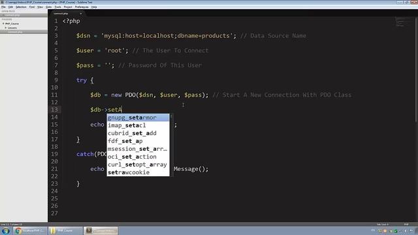Select PHP_Course folder in sidebar
Viewport: 418px width, 235px height.
(x=12, y=23)
